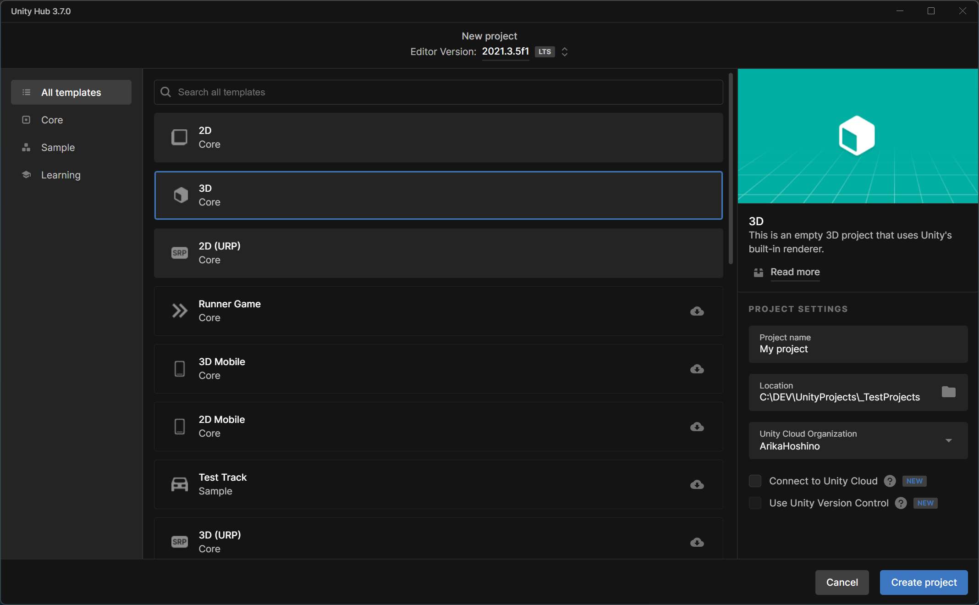Expand the Unity Cloud Organization dropdown
979x605 pixels.
pyautogui.click(x=948, y=440)
